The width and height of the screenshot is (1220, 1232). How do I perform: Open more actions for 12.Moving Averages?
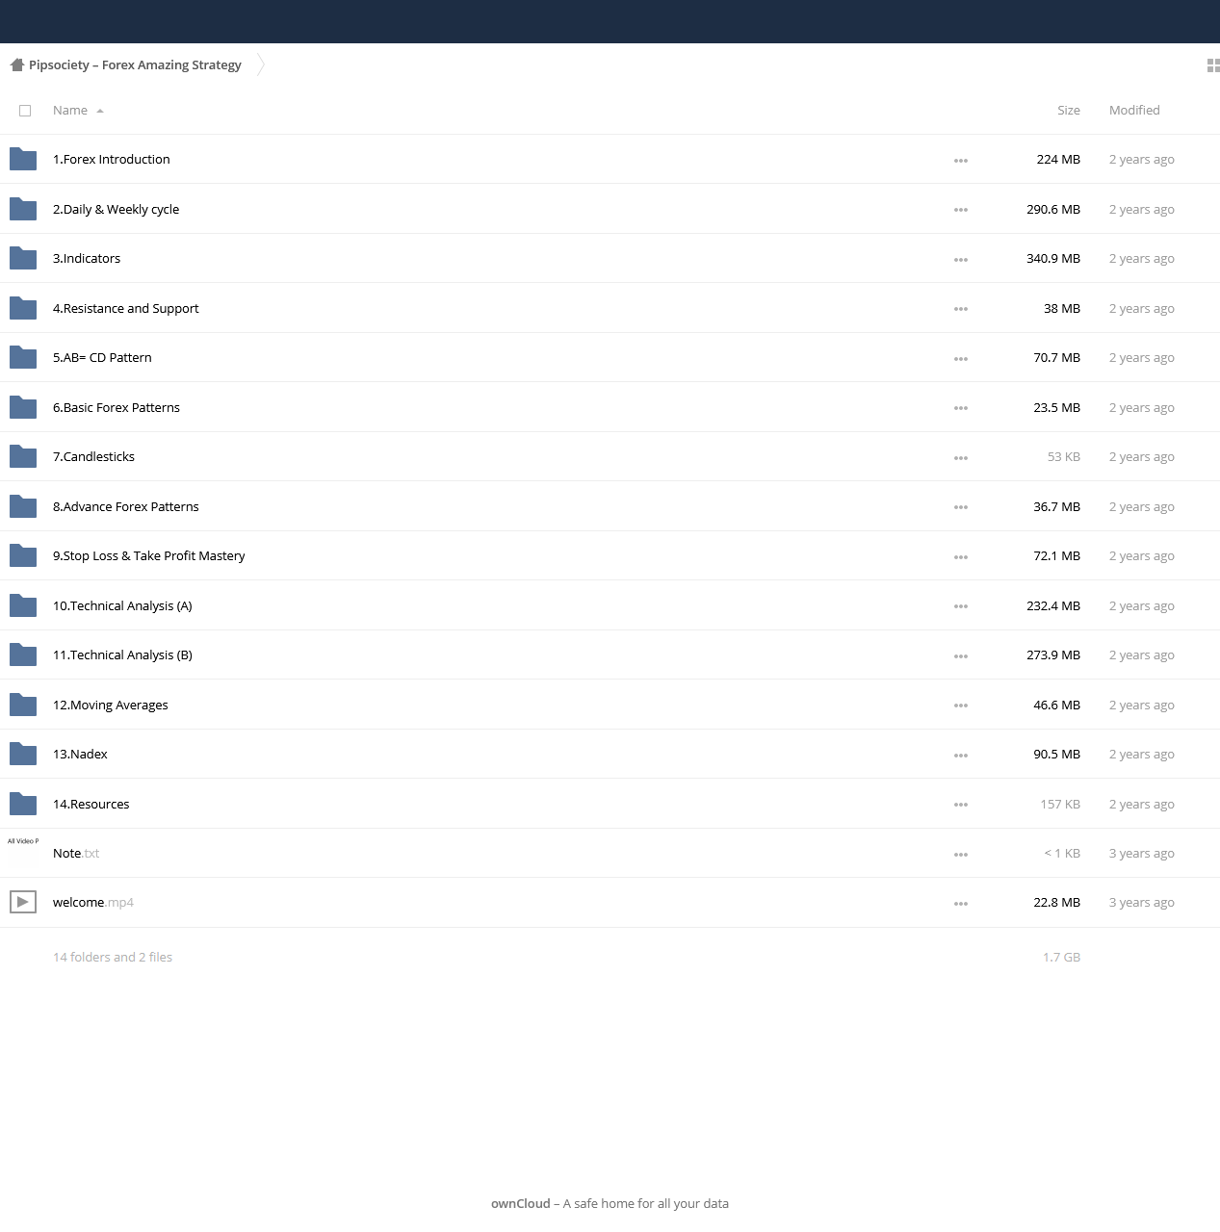point(961,706)
